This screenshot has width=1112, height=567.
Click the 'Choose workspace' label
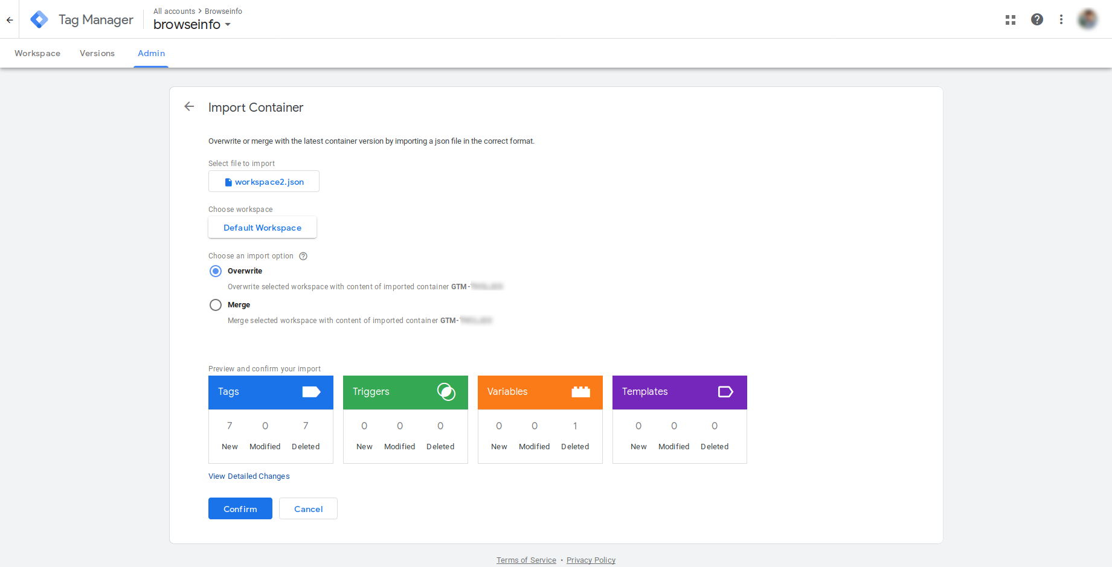click(240, 210)
